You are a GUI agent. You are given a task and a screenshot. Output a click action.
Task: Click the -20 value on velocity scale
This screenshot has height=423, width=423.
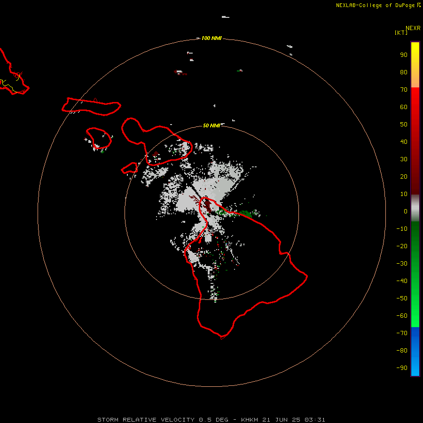pyautogui.click(x=402, y=246)
